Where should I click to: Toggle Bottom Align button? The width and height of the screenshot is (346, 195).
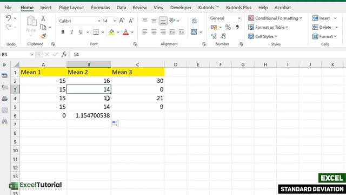tap(163, 21)
